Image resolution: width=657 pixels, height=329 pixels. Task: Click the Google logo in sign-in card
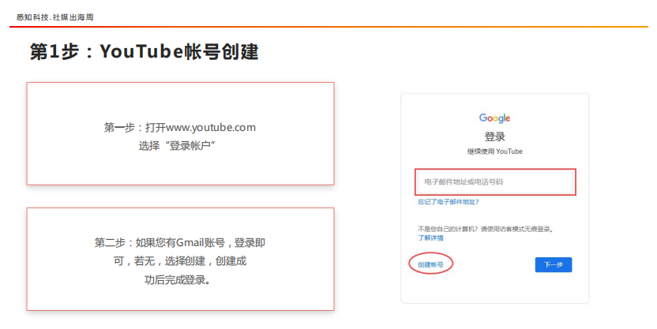495,118
